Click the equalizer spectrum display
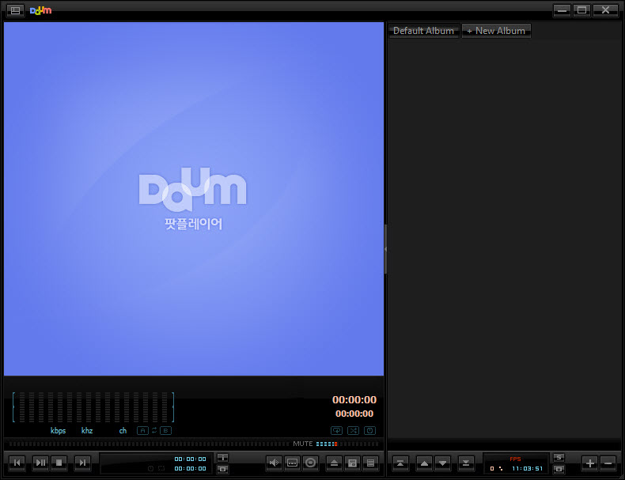 point(93,407)
